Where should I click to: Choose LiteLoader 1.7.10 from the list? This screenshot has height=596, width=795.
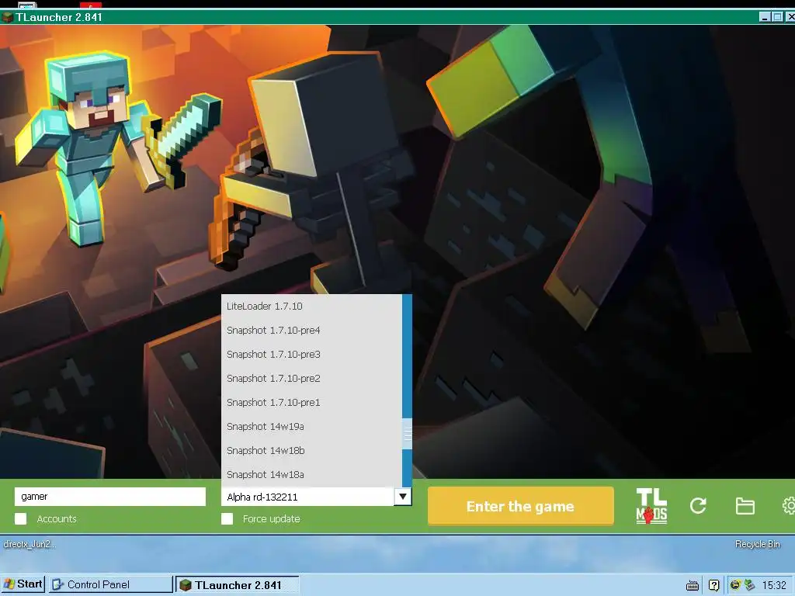(x=312, y=306)
